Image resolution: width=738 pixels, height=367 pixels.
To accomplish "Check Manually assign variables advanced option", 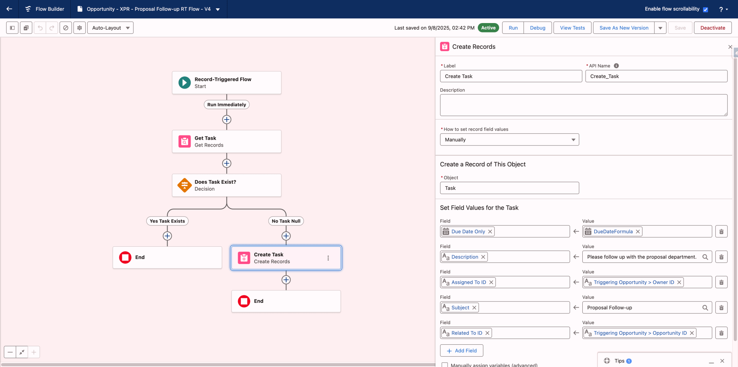I will click(445, 364).
